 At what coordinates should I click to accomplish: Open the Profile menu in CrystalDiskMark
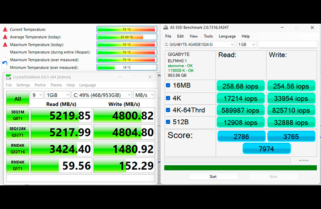pos(40,85)
